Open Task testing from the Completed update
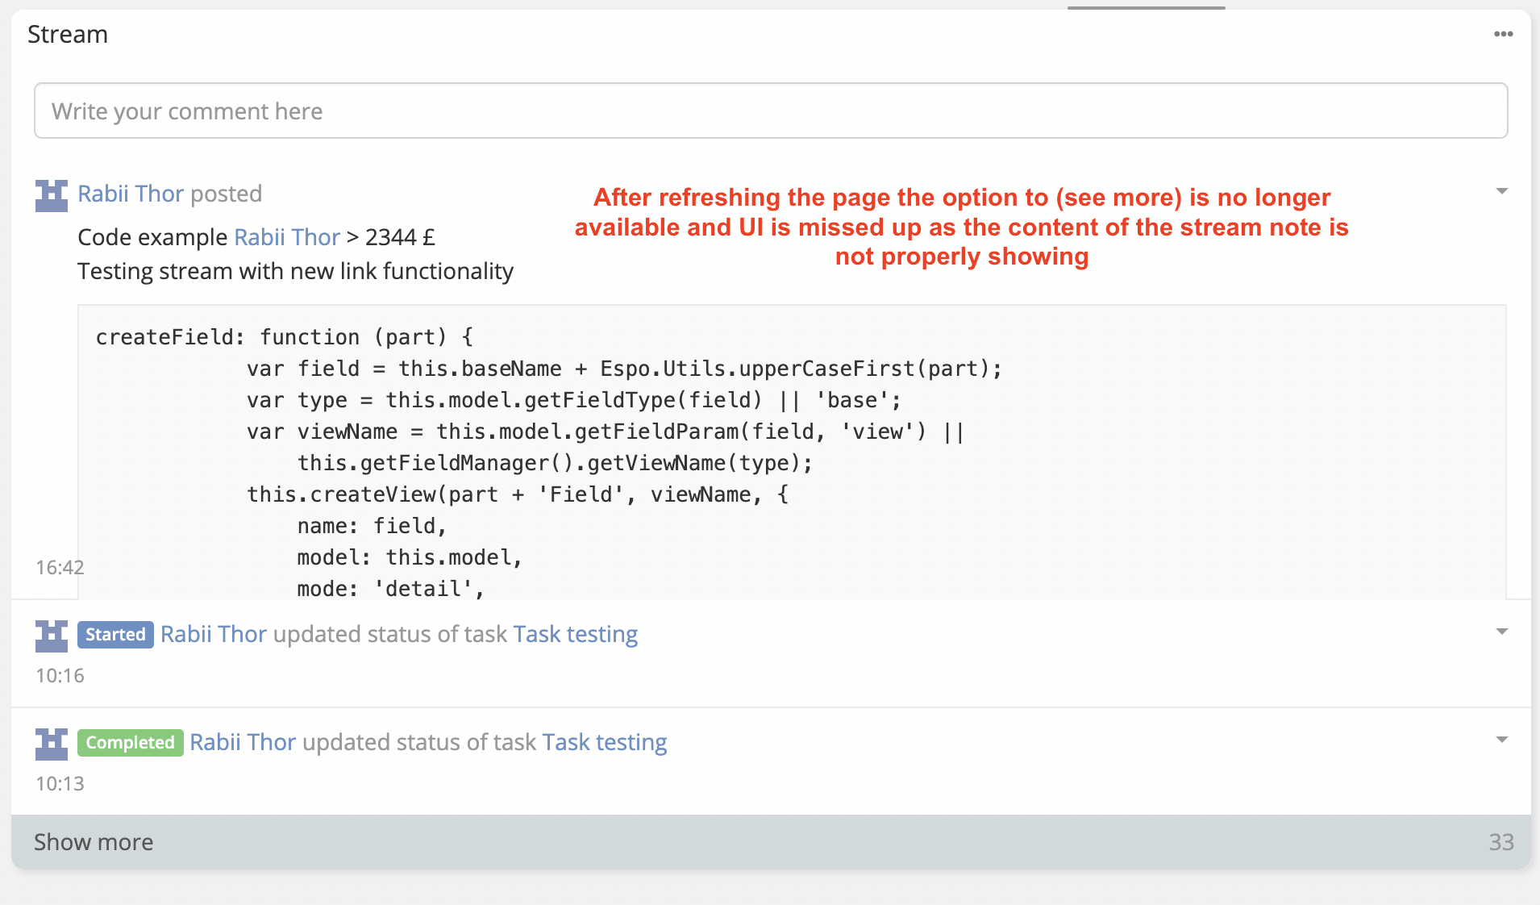 click(604, 742)
